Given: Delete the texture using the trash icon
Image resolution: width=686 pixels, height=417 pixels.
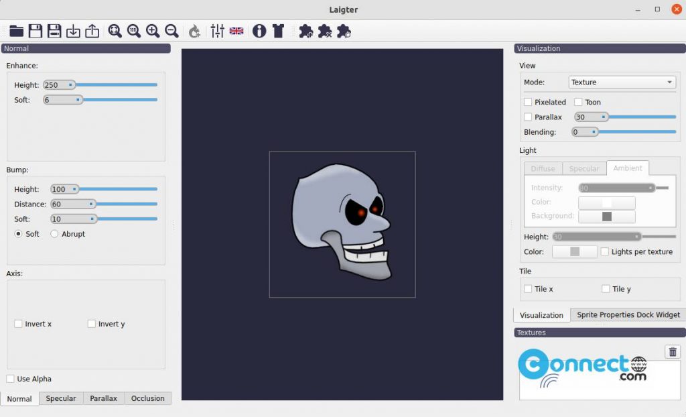Looking at the screenshot, I should click(x=673, y=351).
